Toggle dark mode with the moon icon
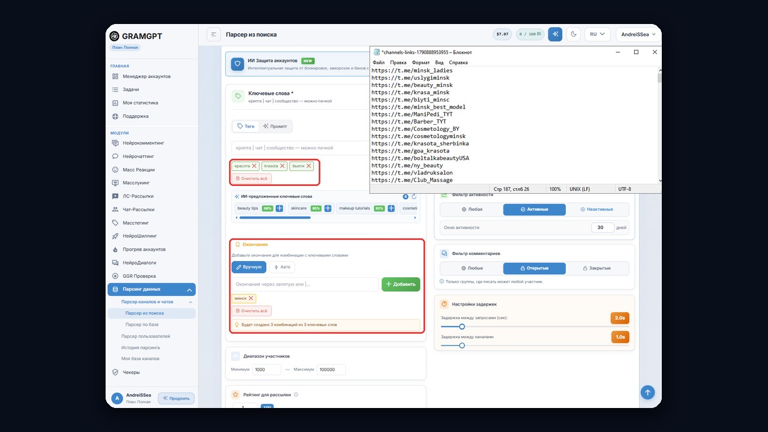This screenshot has width=768, height=432. (574, 34)
